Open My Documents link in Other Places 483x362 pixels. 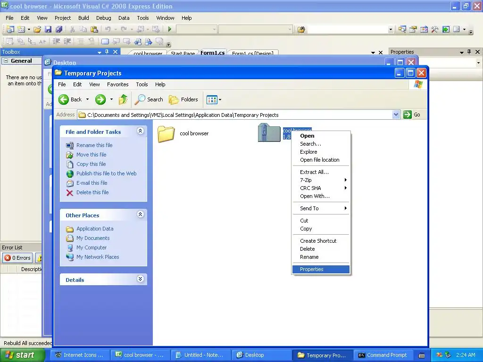click(x=93, y=238)
